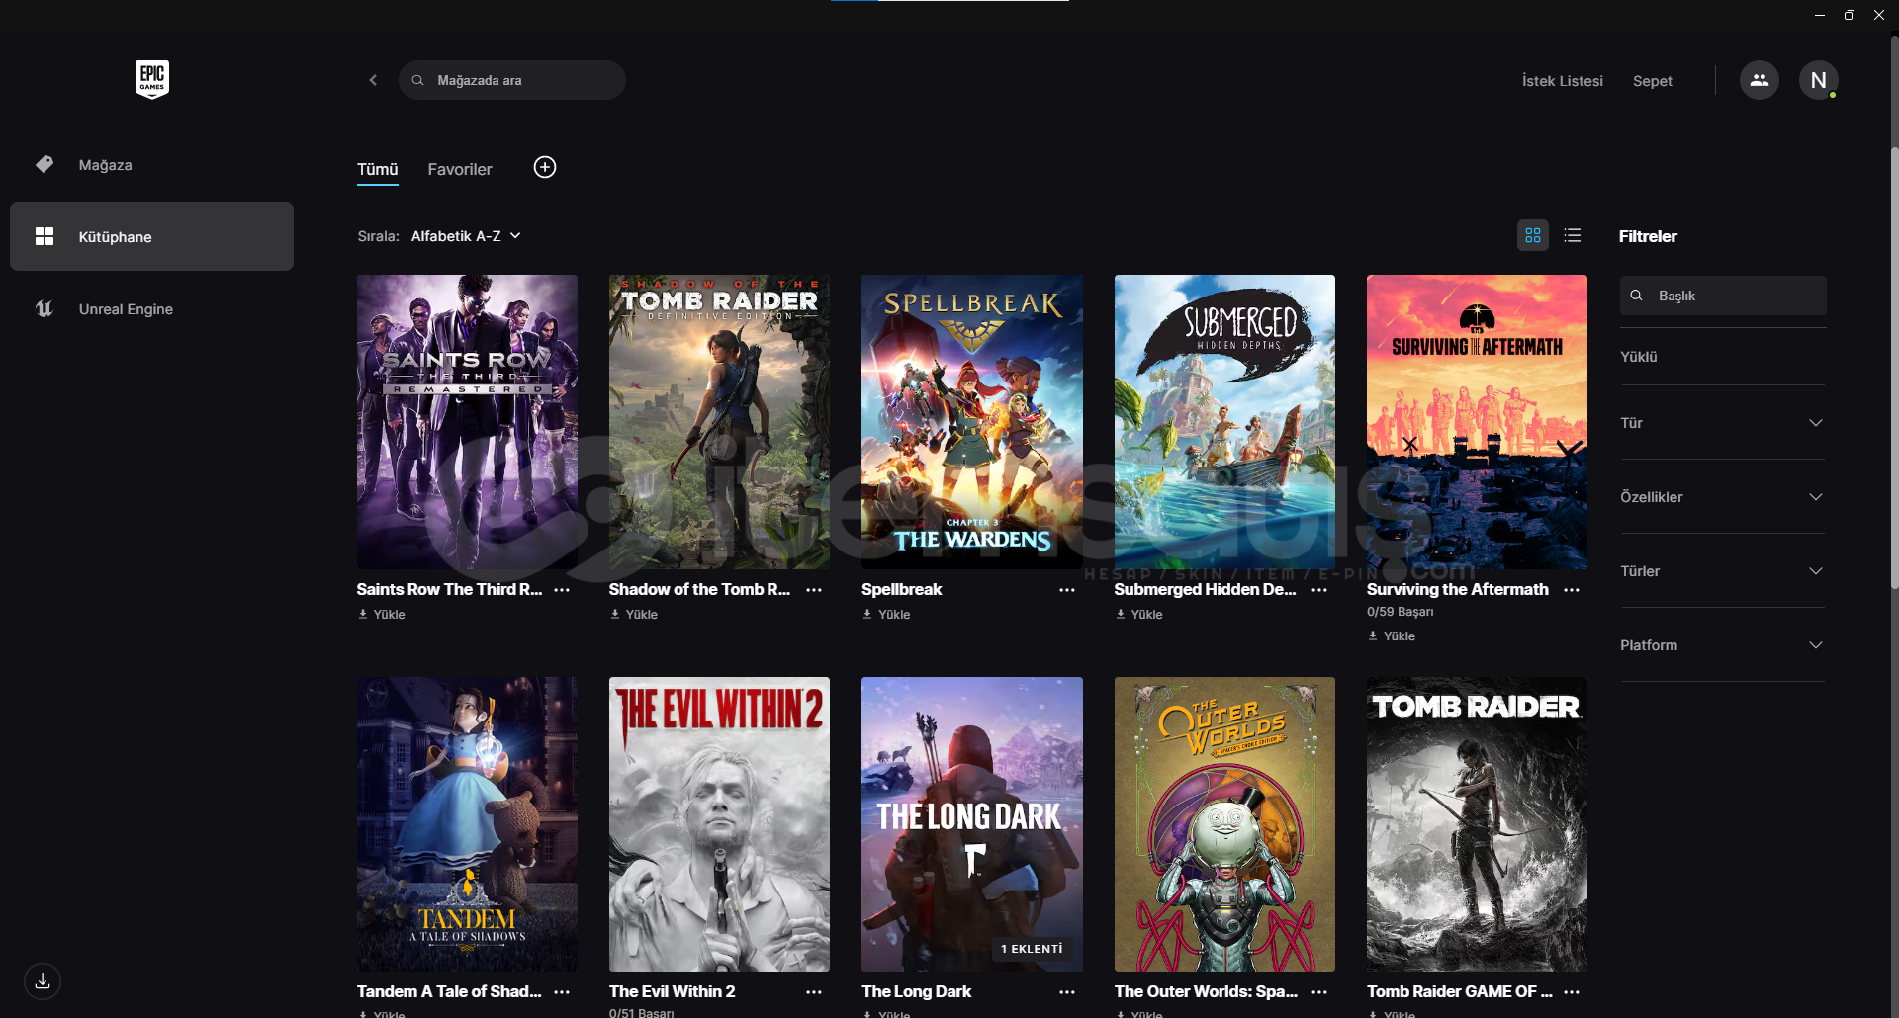Open Surviving the Aftermath cover
The height and width of the screenshot is (1018, 1899).
(x=1477, y=422)
